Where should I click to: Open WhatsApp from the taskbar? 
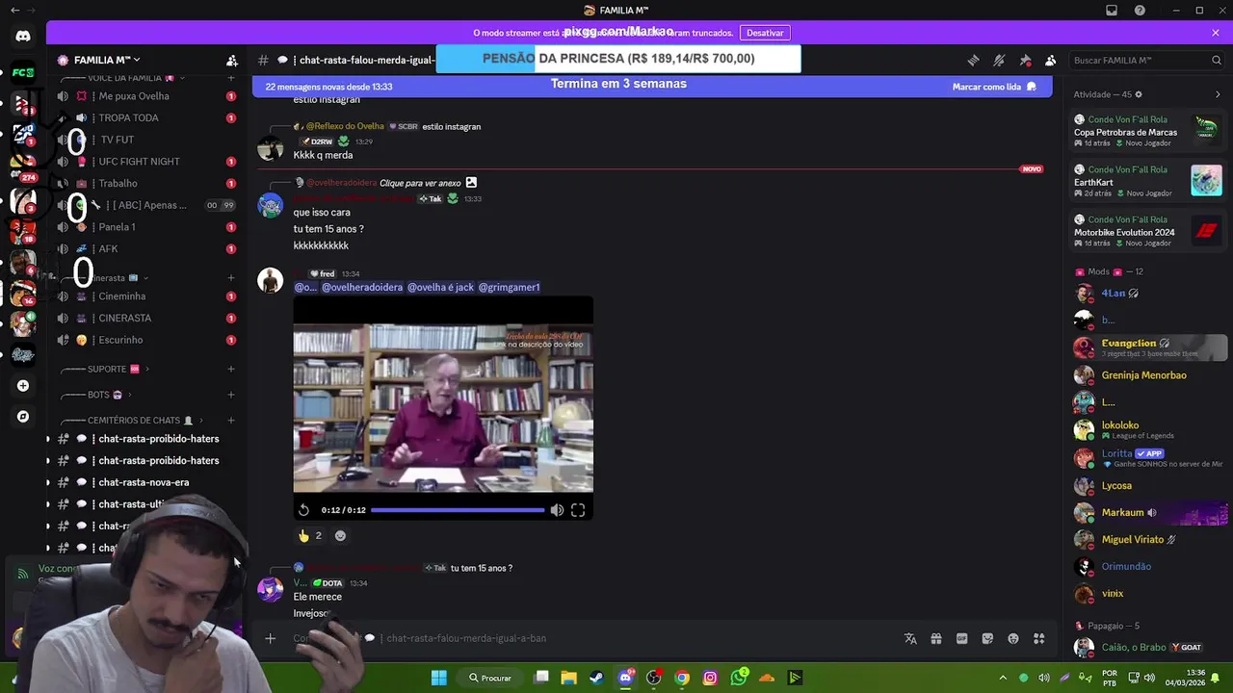[739, 678]
